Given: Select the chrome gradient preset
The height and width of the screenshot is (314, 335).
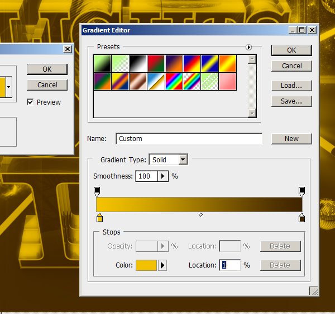Looking at the screenshot, I should [156, 81].
